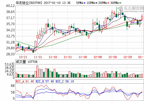Click the 12-29 date label
The image size is (144, 101).
point(128,57)
